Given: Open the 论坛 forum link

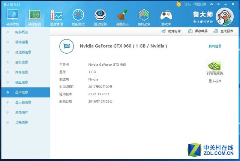Looking at the screenshot, I should pos(187,4).
